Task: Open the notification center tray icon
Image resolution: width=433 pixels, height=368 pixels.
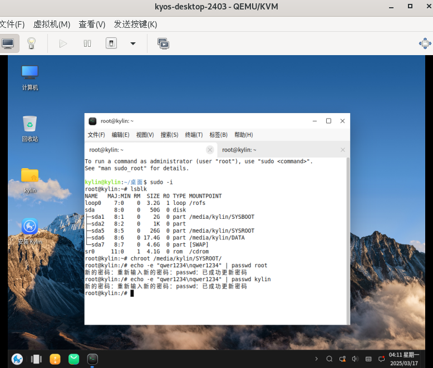Action: point(382,359)
